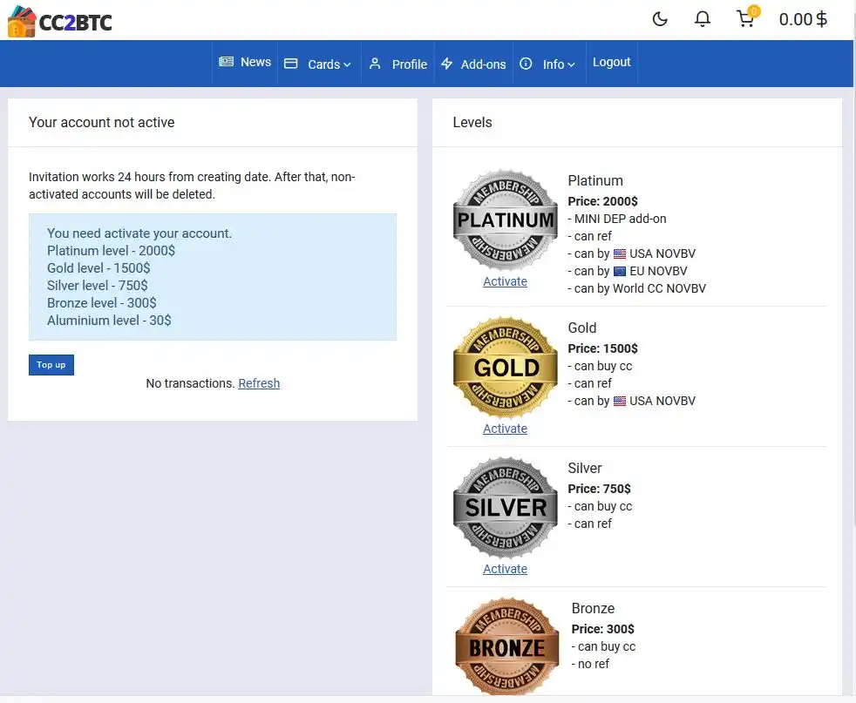This screenshot has width=856, height=703.
Task: Open the notifications bell
Action: tap(702, 19)
